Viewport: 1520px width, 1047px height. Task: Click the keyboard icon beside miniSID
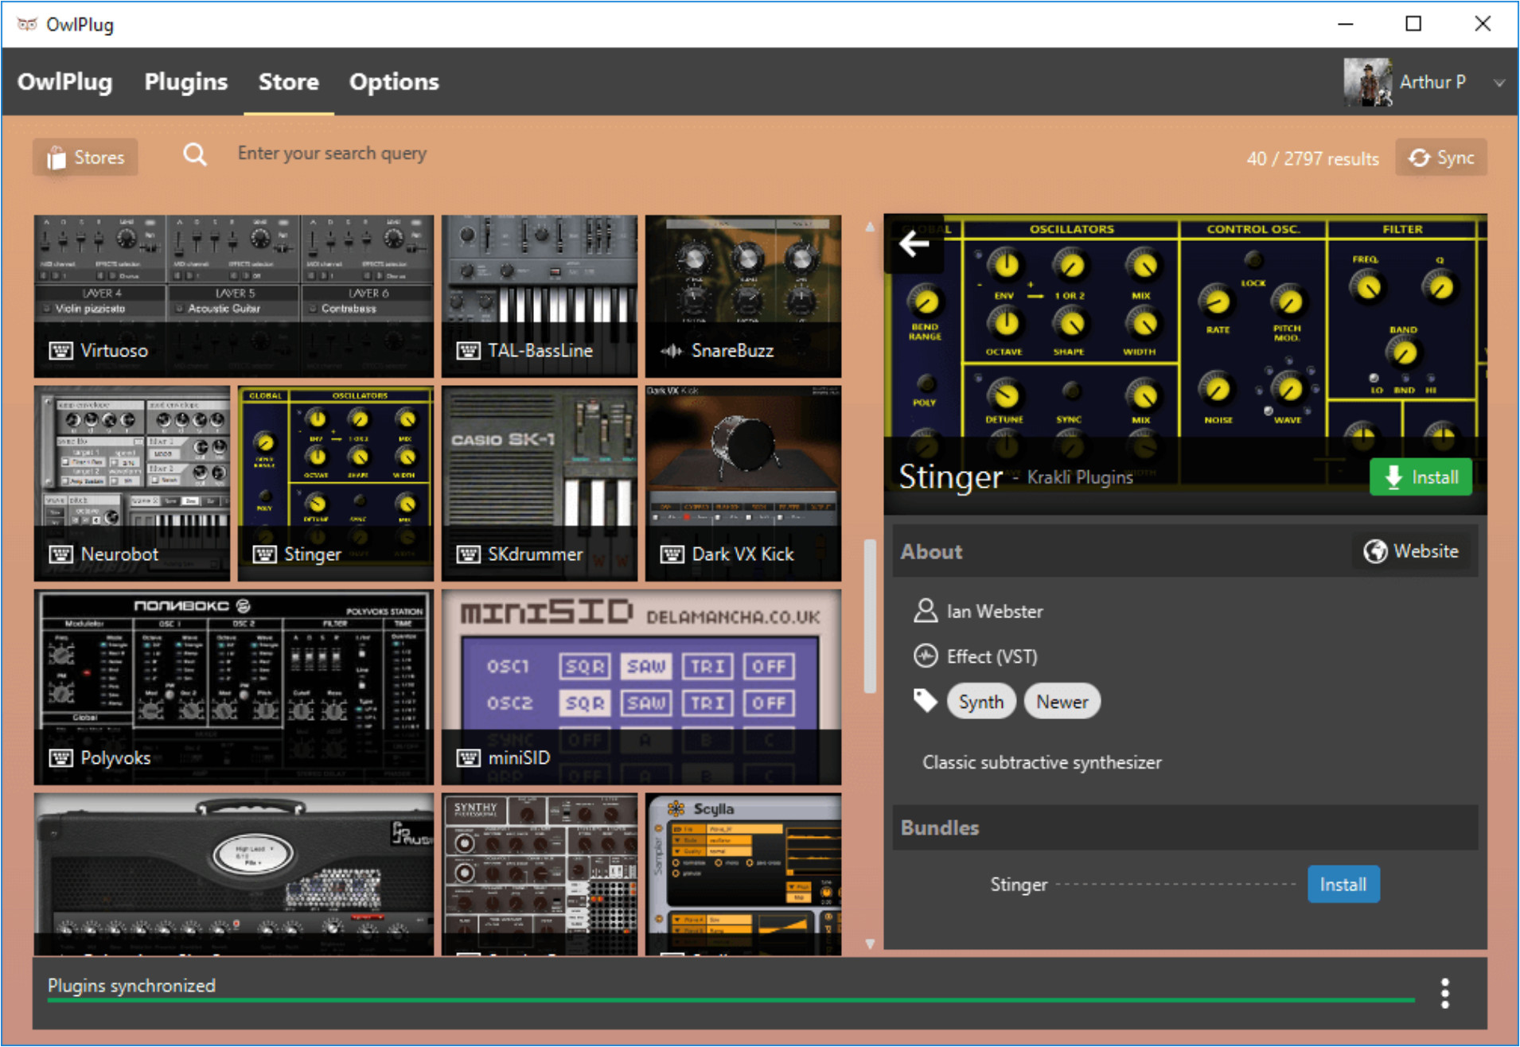tap(469, 758)
